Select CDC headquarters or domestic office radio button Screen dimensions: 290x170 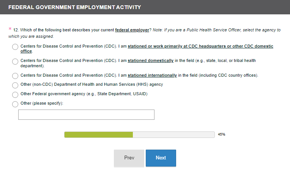[x=15, y=47]
